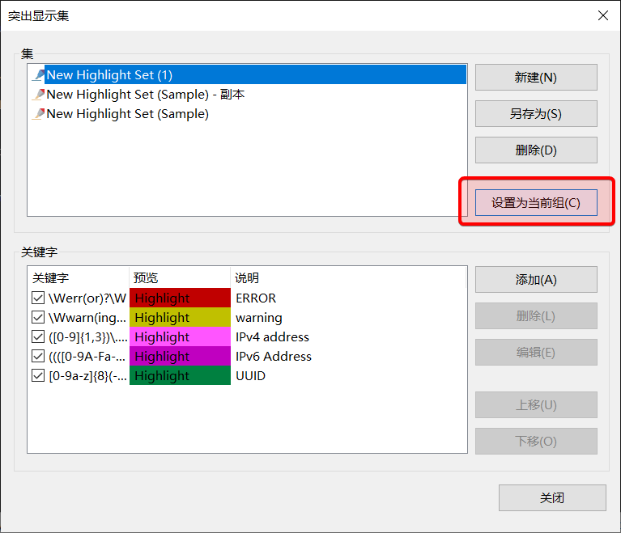The width and height of the screenshot is (621, 533).
Task: Select the green UUID highlight preview swatch
Action: click(x=180, y=376)
